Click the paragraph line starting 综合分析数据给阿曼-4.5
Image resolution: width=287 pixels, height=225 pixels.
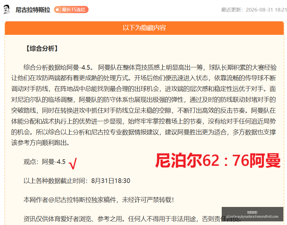tap(150, 67)
